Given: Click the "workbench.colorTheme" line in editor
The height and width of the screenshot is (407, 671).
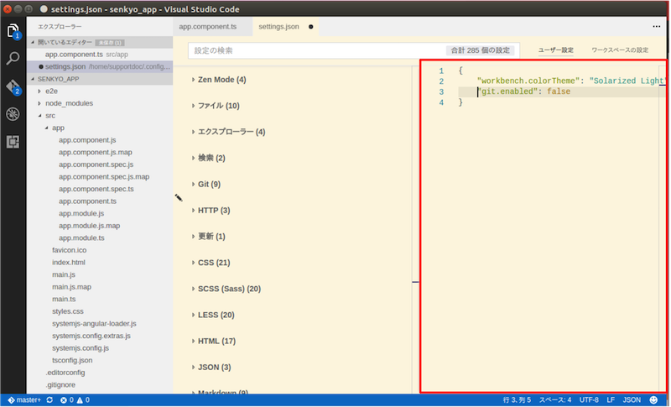Looking at the screenshot, I should pos(570,81).
